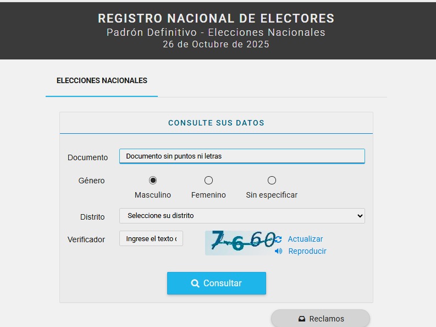Click the captcha verification image
Image resolution: width=436 pixels, height=327 pixels.
[240, 242]
